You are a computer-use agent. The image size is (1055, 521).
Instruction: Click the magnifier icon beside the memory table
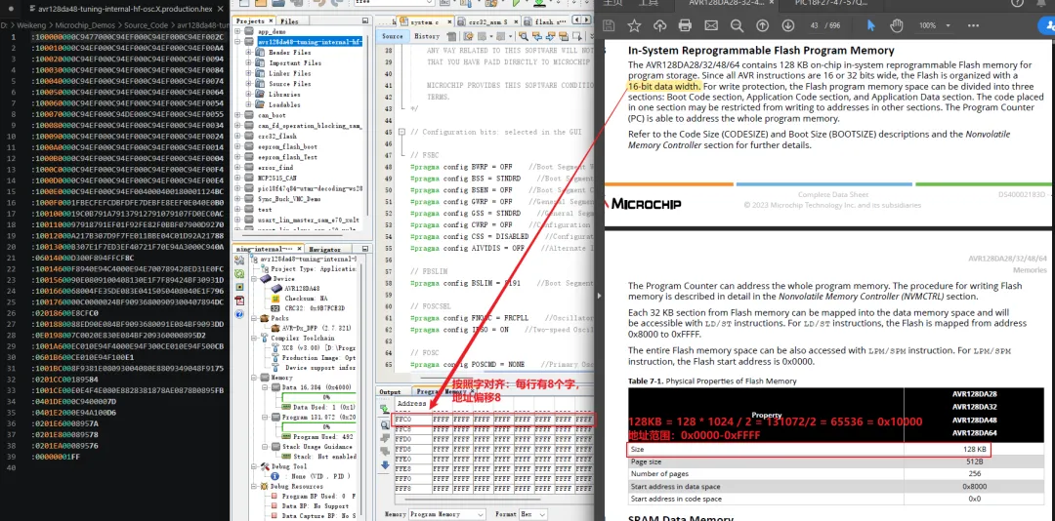pos(385,424)
